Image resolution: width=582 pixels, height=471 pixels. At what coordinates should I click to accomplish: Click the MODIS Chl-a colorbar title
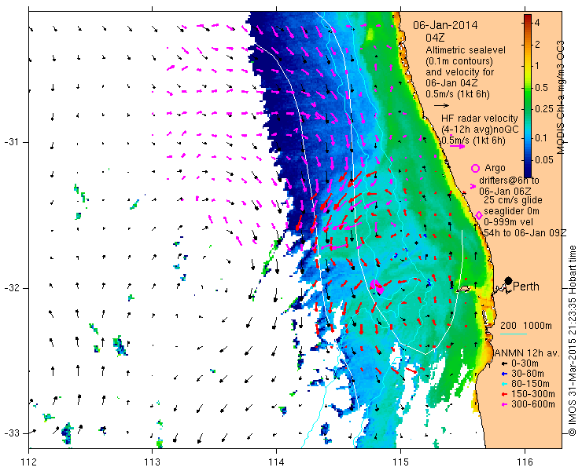click(561, 97)
